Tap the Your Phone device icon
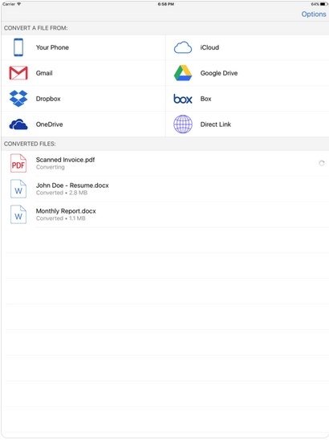The height and width of the screenshot is (440, 329). [18, 47]
